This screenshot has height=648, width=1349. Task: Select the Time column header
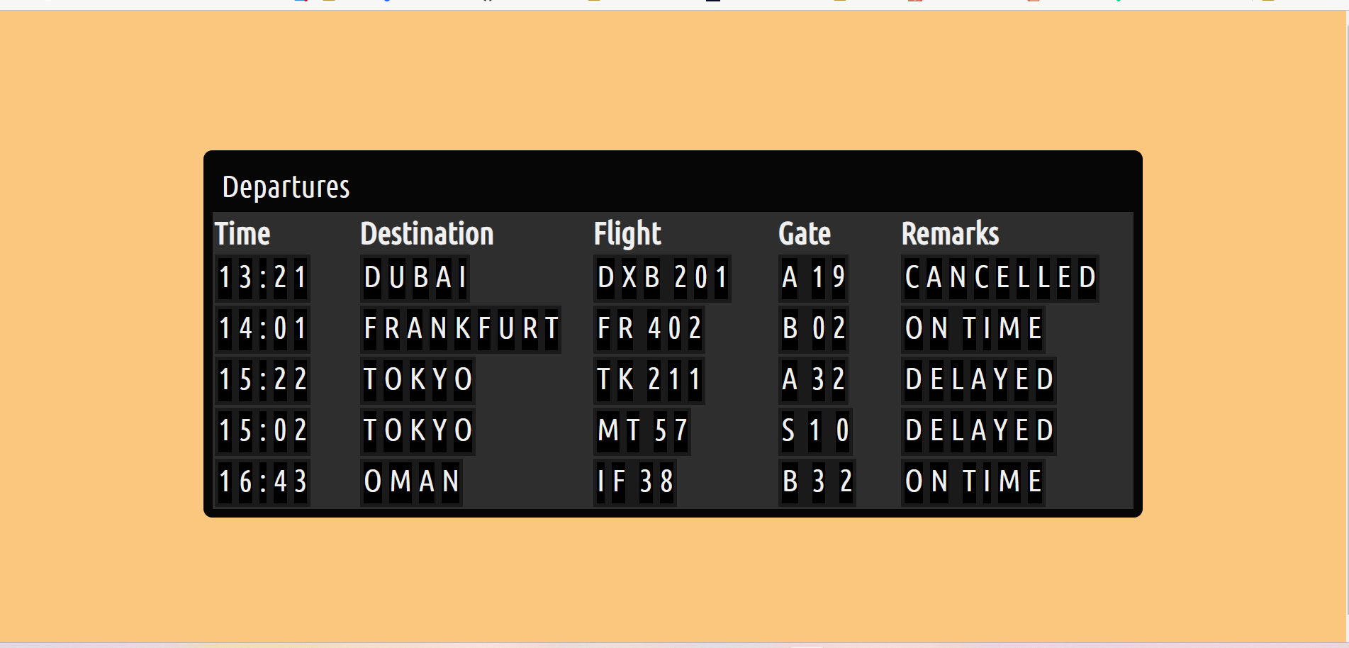point(242,234)
